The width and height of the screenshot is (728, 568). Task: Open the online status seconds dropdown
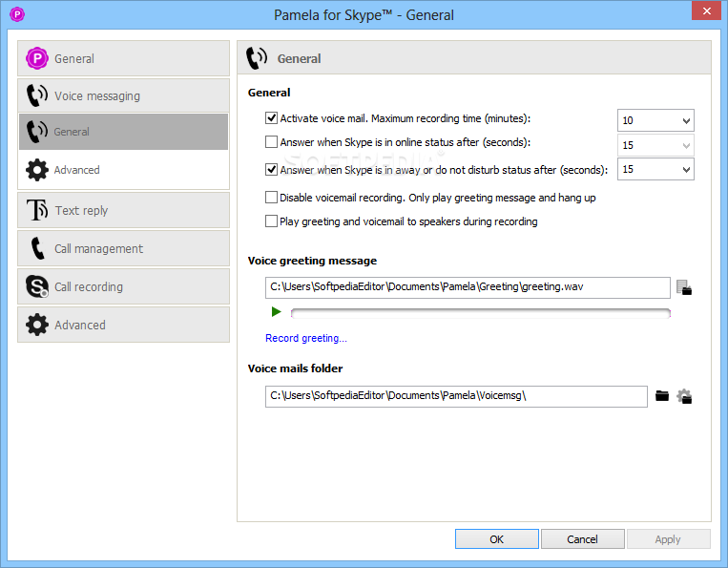coord(655,145)
